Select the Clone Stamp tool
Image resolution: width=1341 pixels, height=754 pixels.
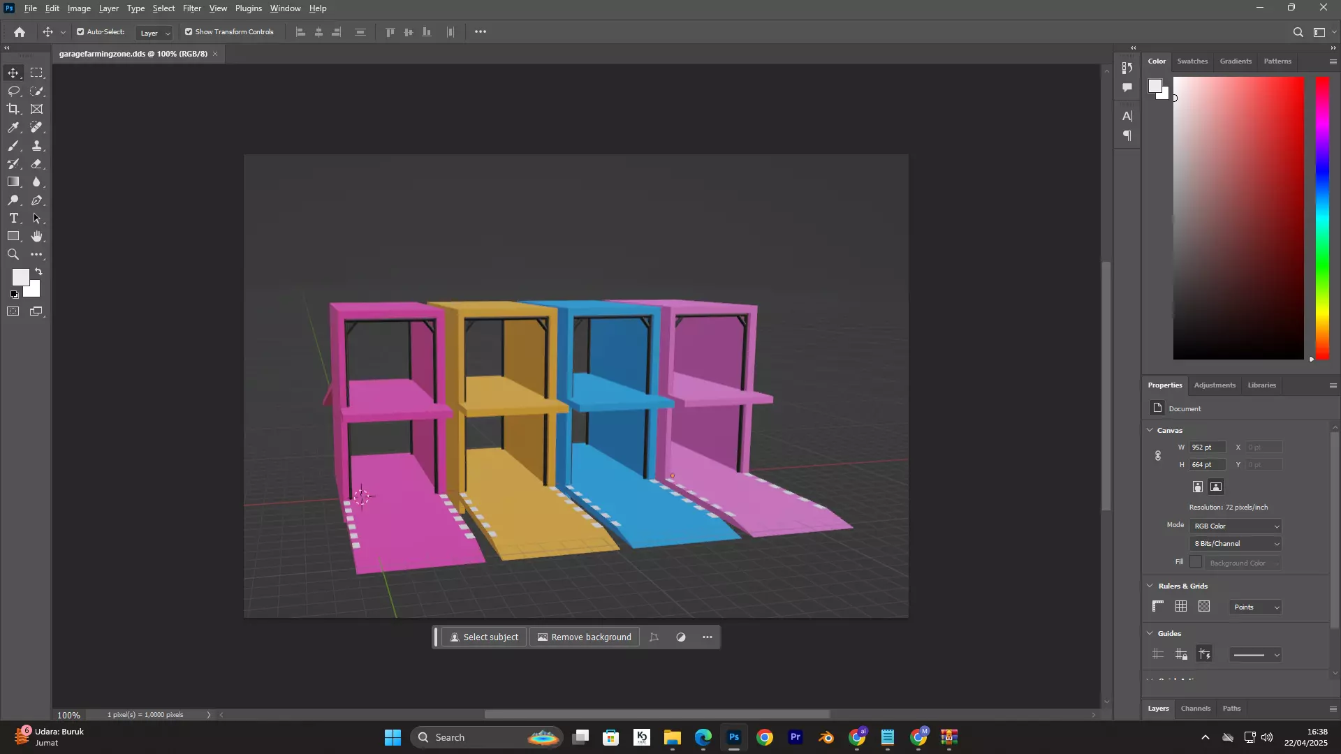pos(37,146)
